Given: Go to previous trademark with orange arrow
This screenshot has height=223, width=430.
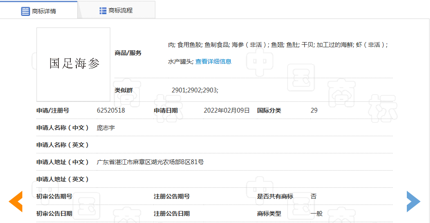Looking at the screenshot, I should [15, 202].
